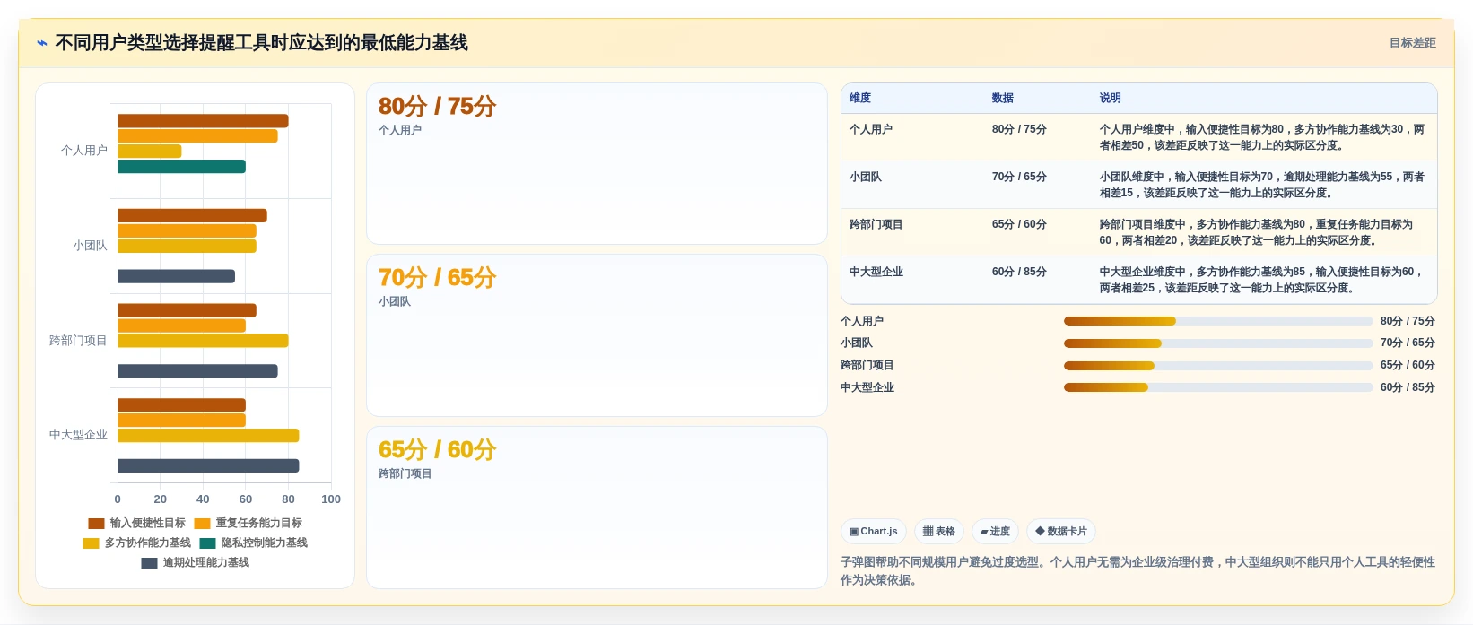Toggle the 逾期处理能力基线 legend swatch
This screenshot has width=1473, height=625.
(x=149, y=562)
